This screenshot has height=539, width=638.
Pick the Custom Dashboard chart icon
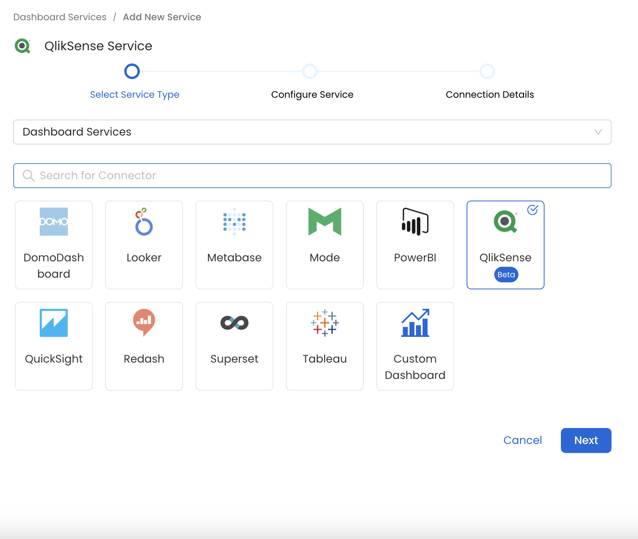[x=415, y=323]
